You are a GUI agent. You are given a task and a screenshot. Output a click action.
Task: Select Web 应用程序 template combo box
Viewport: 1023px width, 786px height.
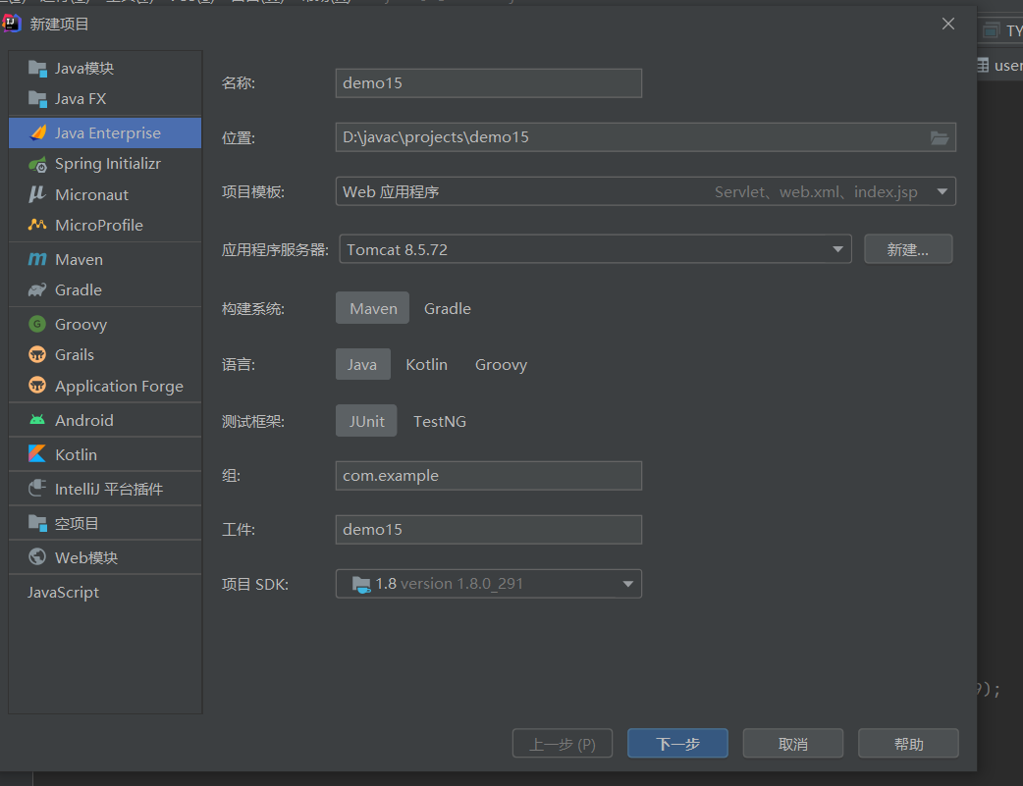point(646,191)
